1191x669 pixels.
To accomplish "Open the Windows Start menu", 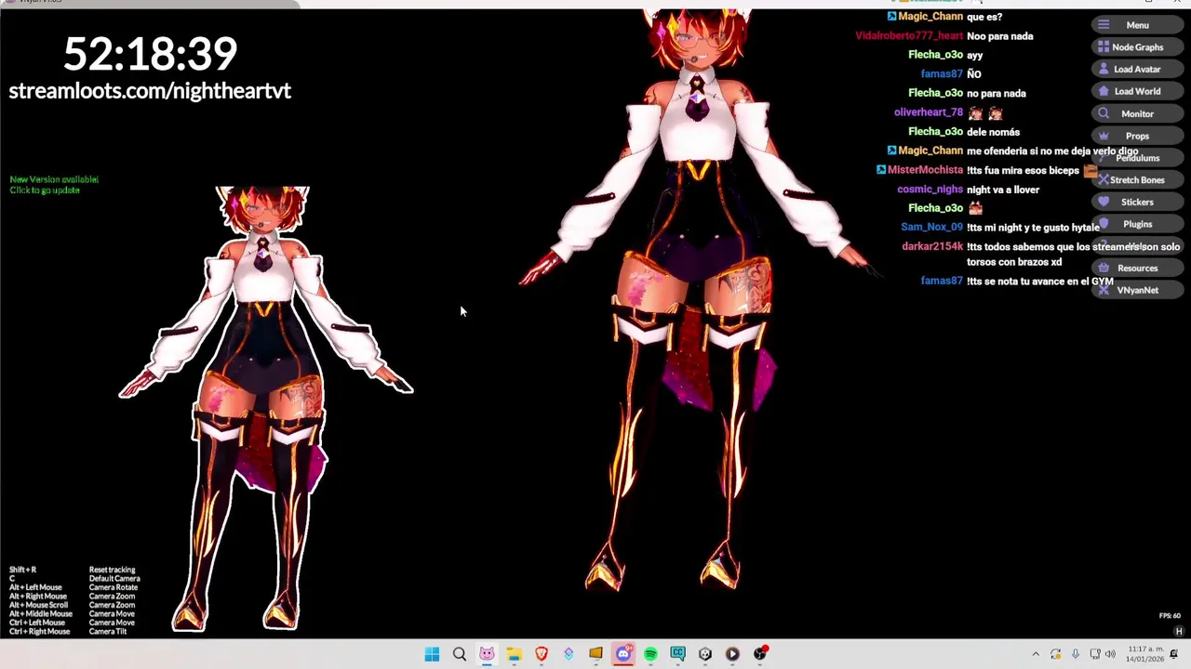I will tap(432, 654).
